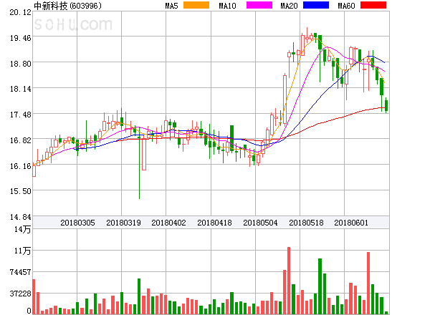Click the 14万 volume axis label
The width and height of the screenshot is (430, 315).
22,229
